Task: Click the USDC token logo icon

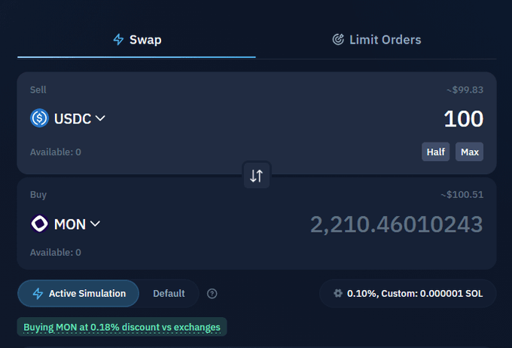Action: [39, 118]
